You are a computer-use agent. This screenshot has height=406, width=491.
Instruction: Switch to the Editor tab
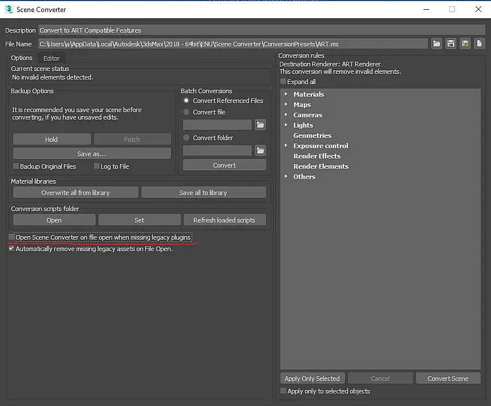[52, 58]
